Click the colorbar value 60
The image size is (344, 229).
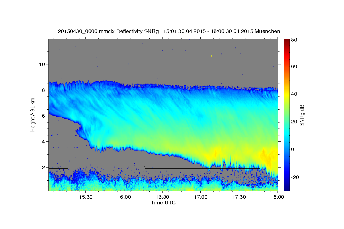(x=295, y=66)
